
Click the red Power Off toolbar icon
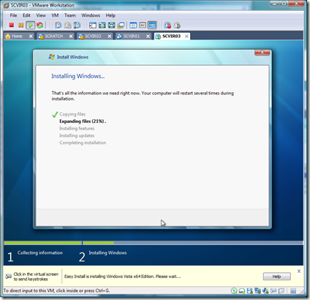click(11, 25)
